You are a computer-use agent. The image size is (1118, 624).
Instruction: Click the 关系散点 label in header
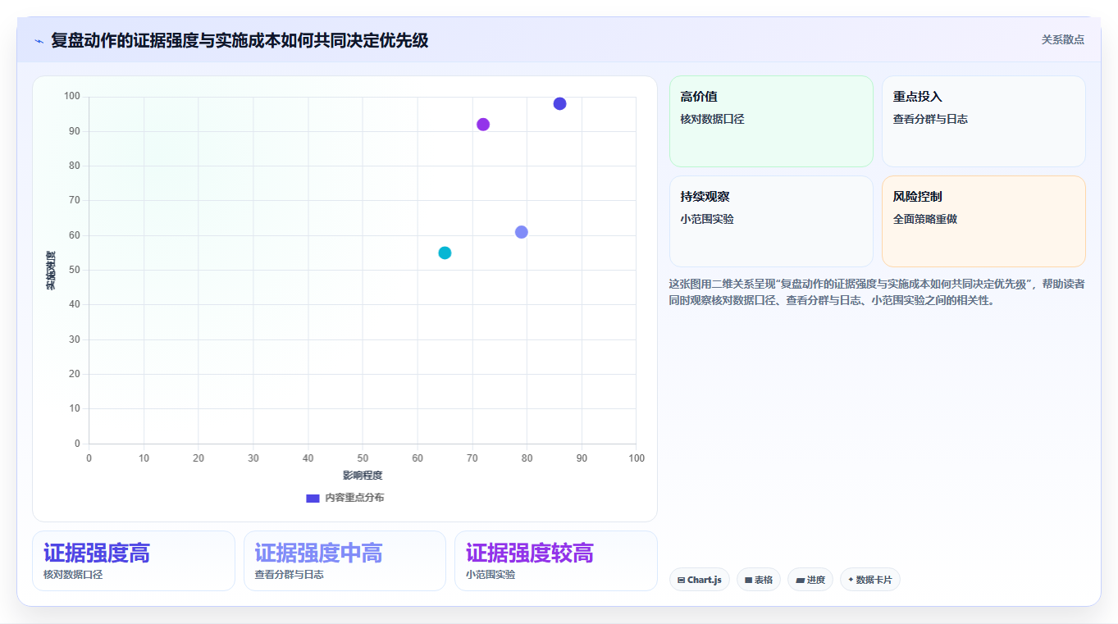[x=1062, y=39]
